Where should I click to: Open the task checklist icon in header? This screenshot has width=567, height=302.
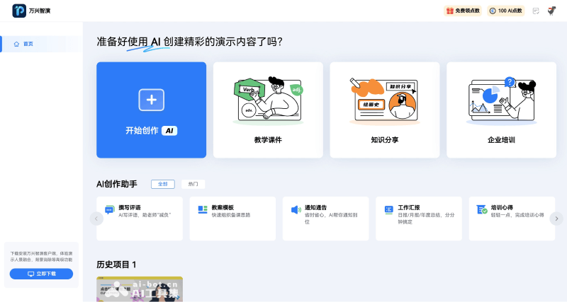[x=536, y=11]
